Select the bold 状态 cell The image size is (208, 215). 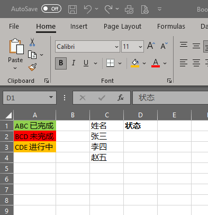click(140, 126)
